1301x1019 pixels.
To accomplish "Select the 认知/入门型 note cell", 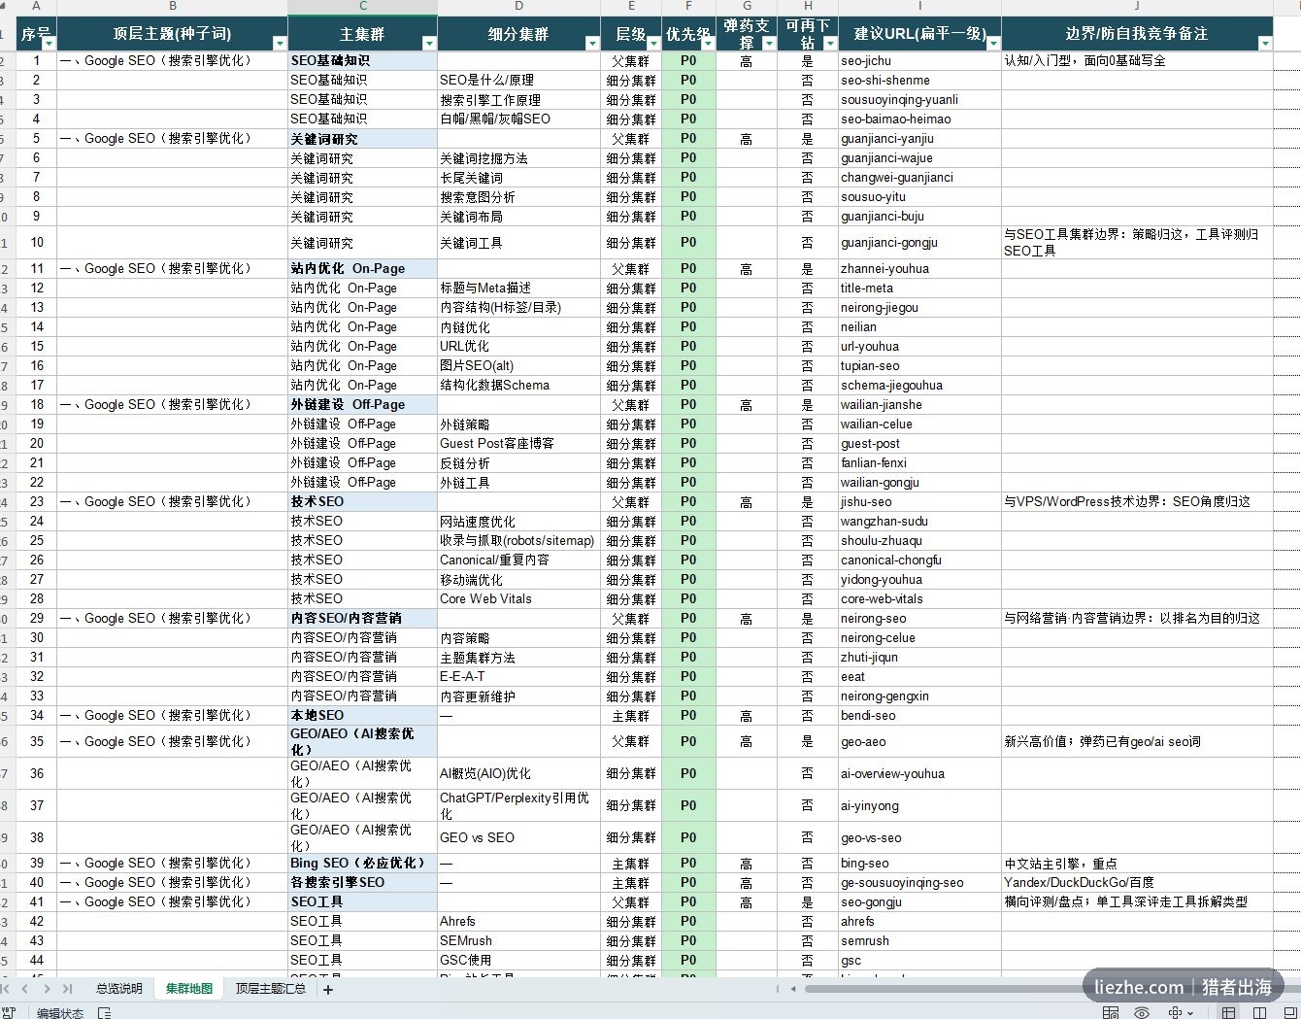I will click(1137, 60).
